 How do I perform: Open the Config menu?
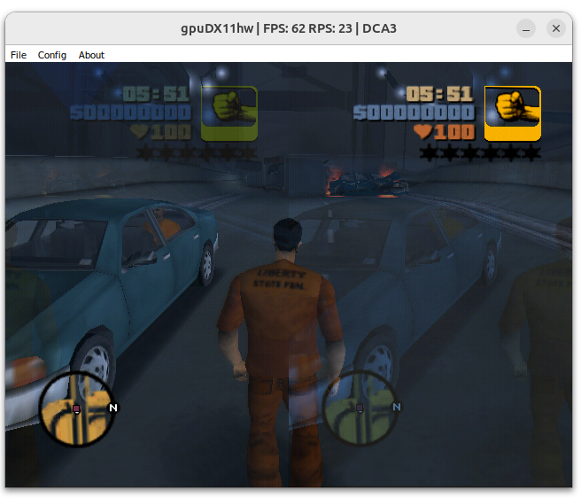pos(52,55)
